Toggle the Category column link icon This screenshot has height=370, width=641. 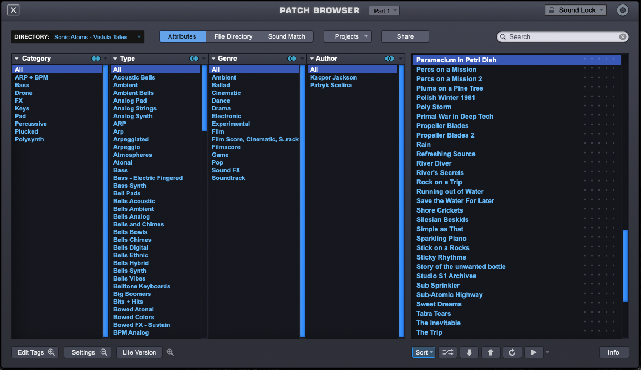point(96,59)
